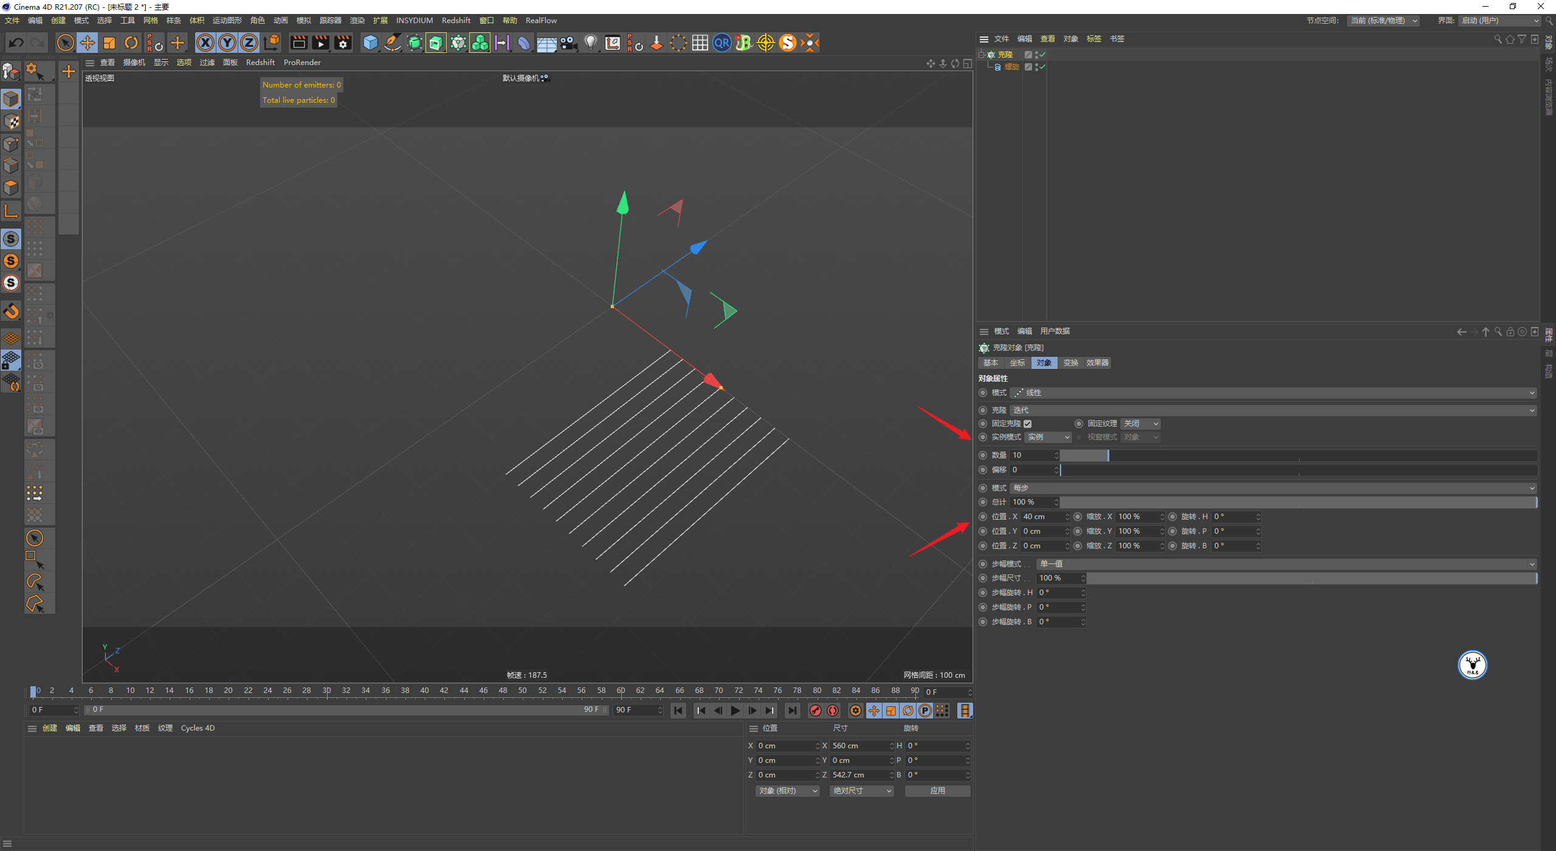Viewport: 1556px width, 851px height.
Task: Click the 应用 button
Action: [937, 791]
